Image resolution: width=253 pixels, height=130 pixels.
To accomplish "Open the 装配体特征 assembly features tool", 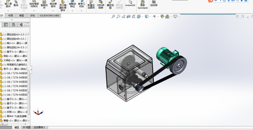I will pos(72,4).
